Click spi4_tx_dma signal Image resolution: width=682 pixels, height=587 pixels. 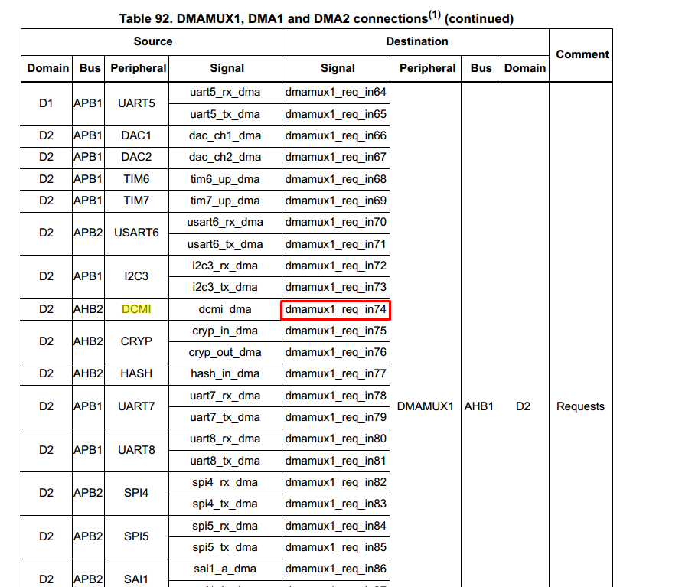(225, 504)
